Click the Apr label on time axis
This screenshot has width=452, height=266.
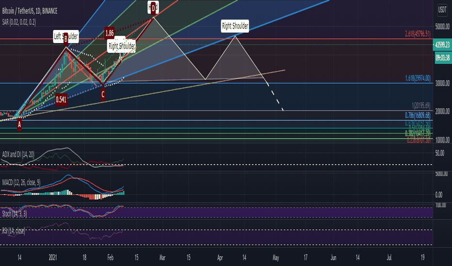click(220, 257)
